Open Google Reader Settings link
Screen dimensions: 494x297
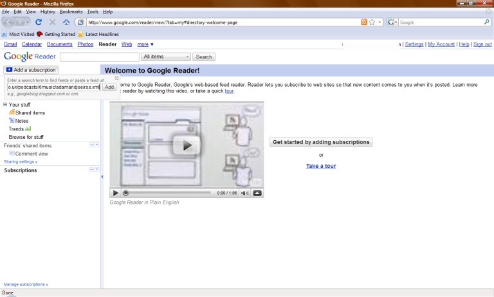414,44
